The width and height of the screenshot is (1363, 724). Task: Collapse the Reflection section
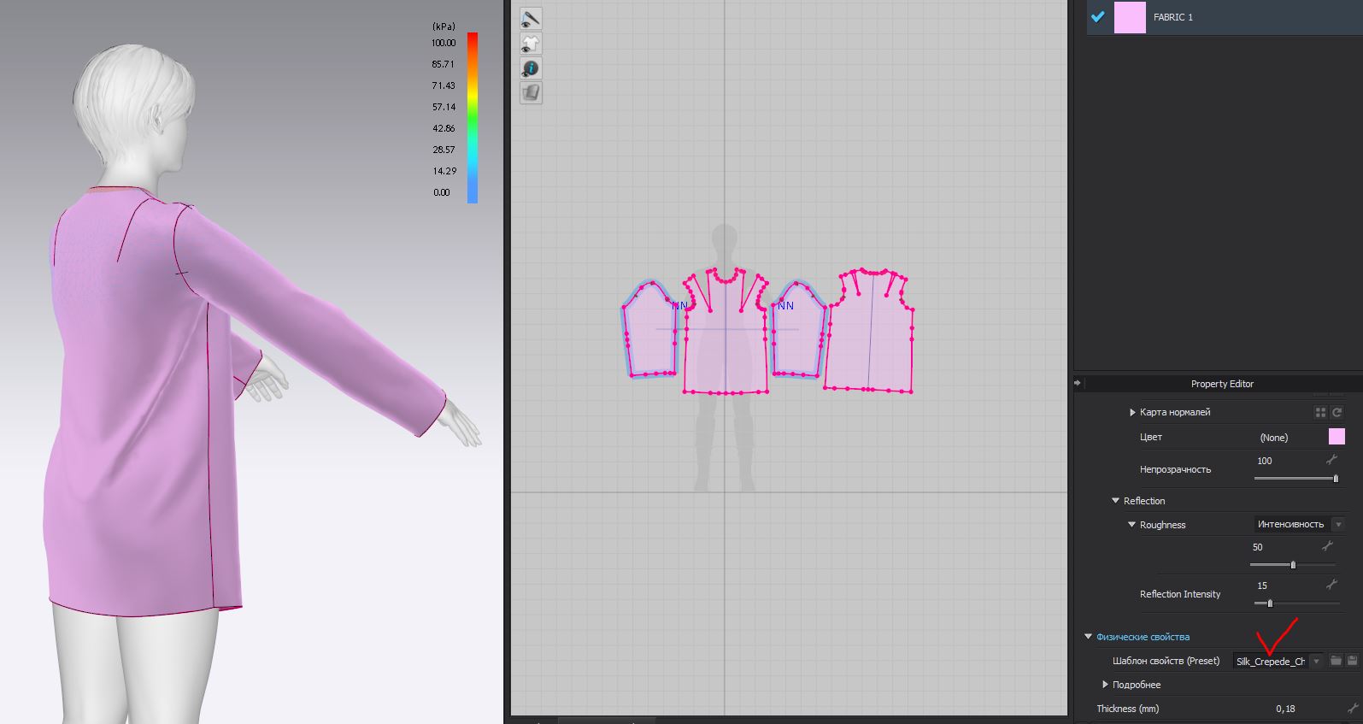coord(1115,501)
